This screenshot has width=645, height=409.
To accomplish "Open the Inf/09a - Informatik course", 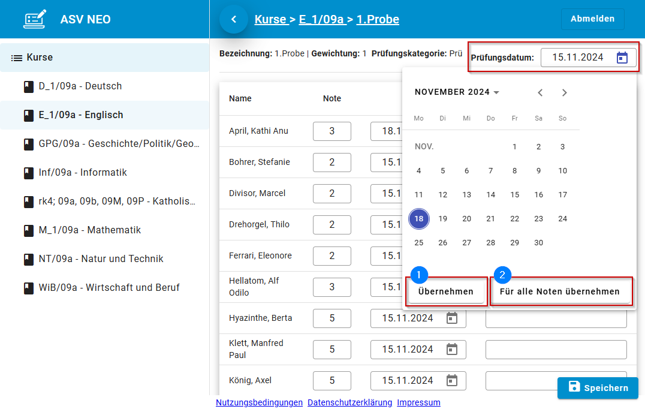I will click(104, 173).
